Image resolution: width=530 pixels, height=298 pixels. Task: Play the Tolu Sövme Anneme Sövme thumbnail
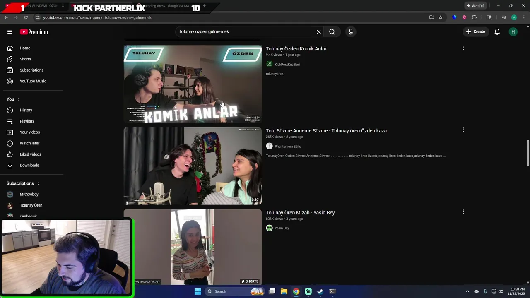tap(193, 166)
